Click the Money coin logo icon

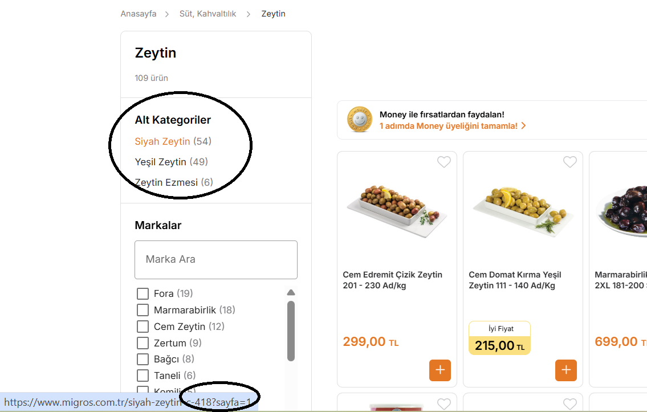coord(359,120)
